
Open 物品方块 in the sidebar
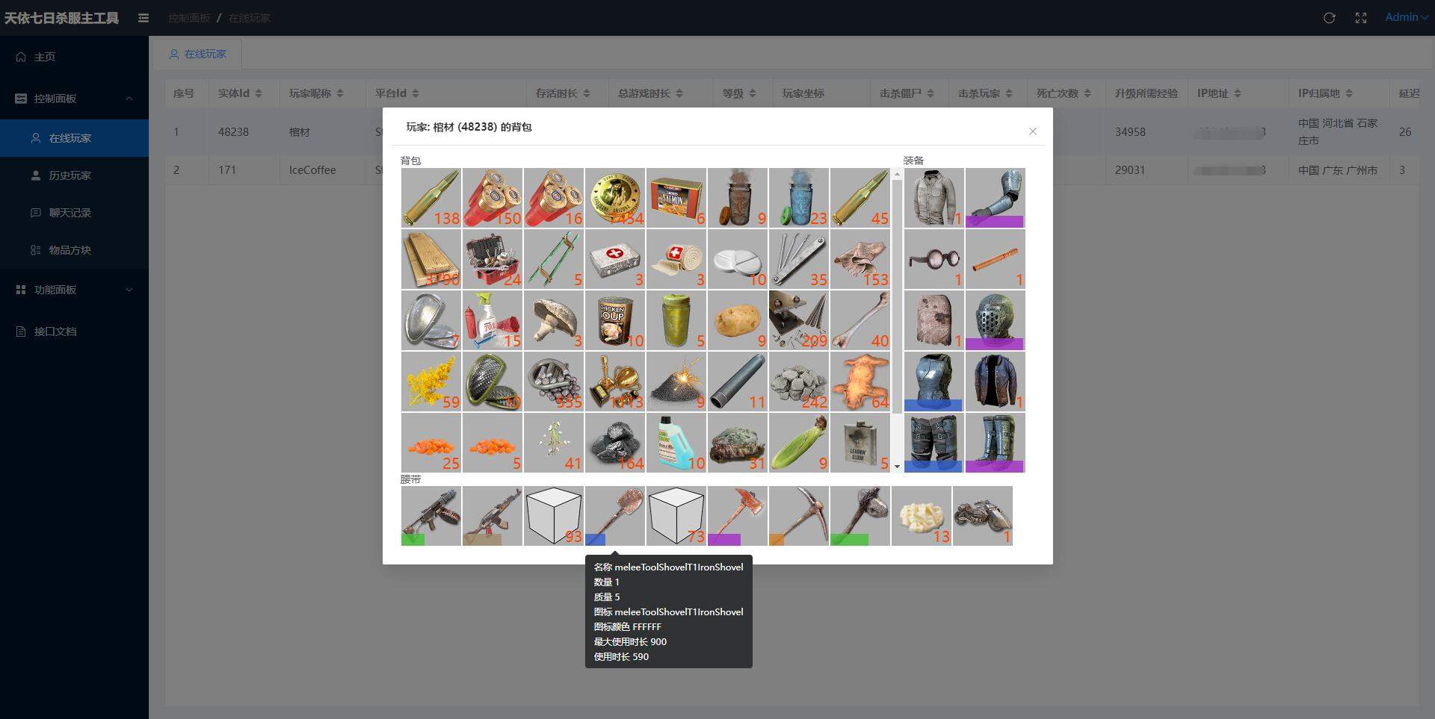(x=74, y=250)
